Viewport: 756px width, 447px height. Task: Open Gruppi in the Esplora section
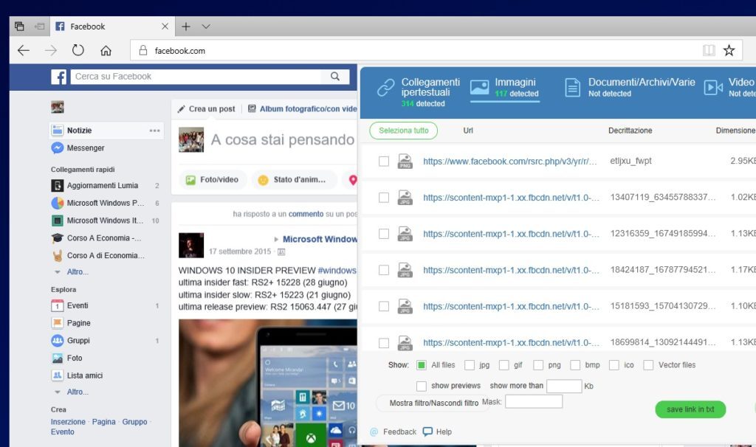[70, 341]
